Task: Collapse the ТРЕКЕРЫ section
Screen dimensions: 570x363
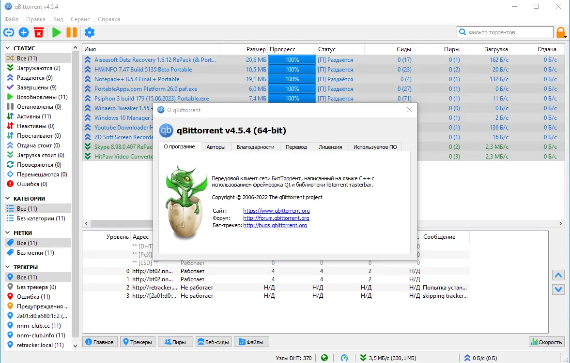Action: point(8,267)
